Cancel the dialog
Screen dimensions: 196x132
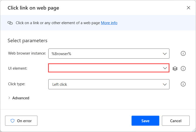point(176,121)
